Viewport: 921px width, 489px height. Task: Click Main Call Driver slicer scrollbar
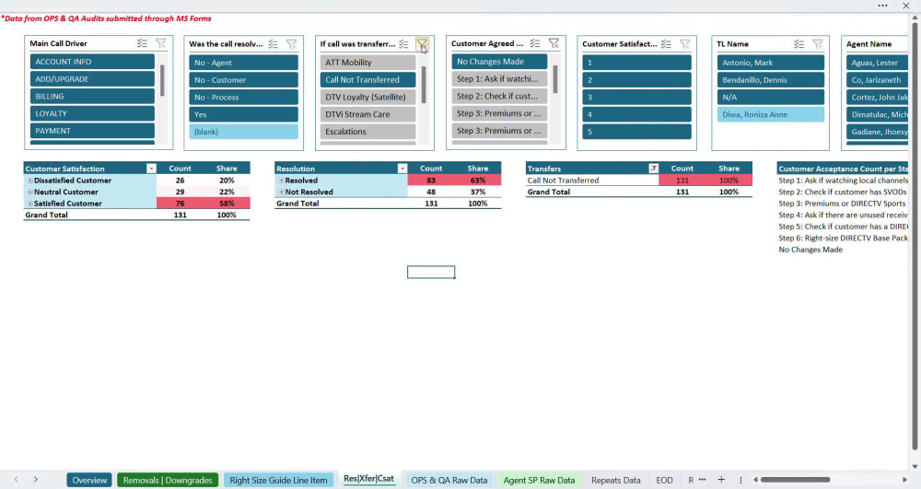(x=162, y=80)
